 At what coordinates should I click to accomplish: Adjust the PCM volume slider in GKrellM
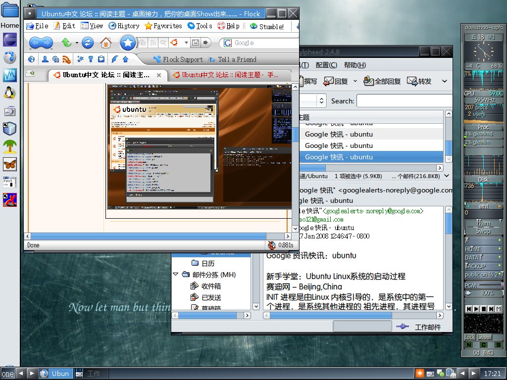(491, 285)
